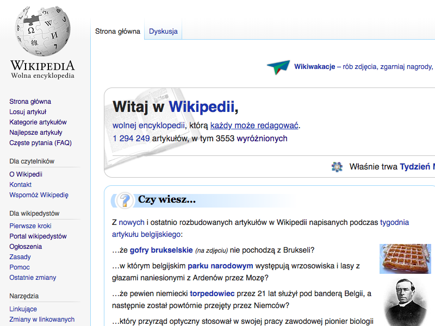Click the Wolna encyklopedia tagline under the logo
The height and width of the screenshot is (326, 435).
tap(43, 76)
